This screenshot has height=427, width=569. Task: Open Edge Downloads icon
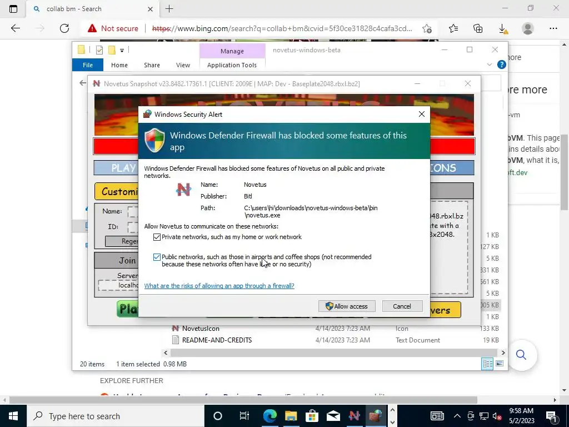(x=503, y=28)
